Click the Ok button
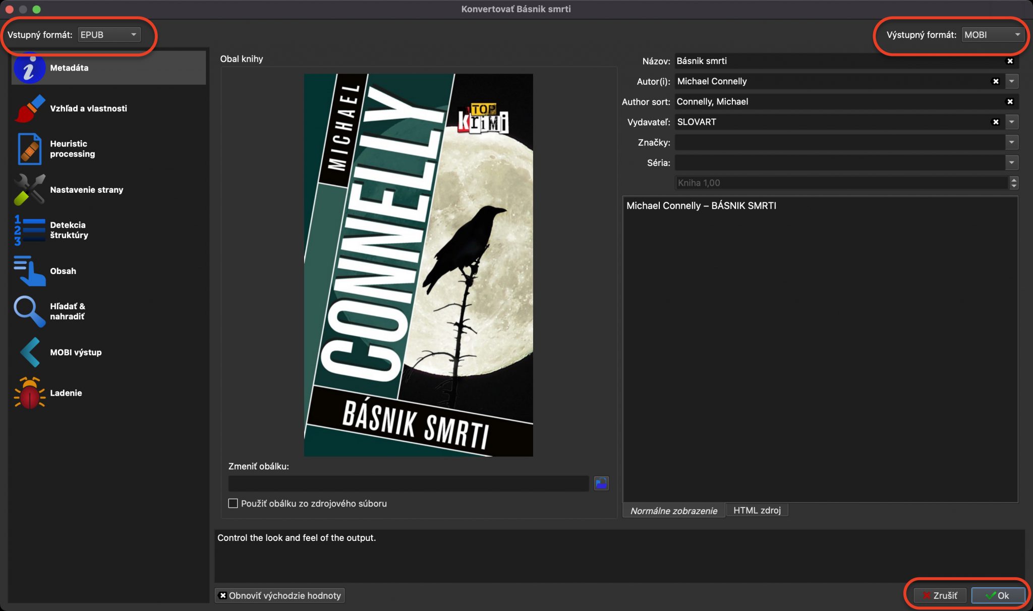 click(x=998, y=595)
